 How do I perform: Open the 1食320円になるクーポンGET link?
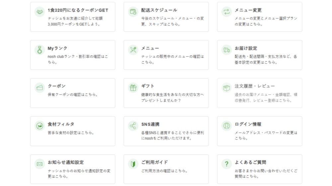78,10
